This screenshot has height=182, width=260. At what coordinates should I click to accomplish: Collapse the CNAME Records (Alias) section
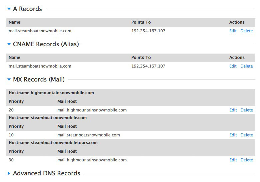click(x=9, y=44)
